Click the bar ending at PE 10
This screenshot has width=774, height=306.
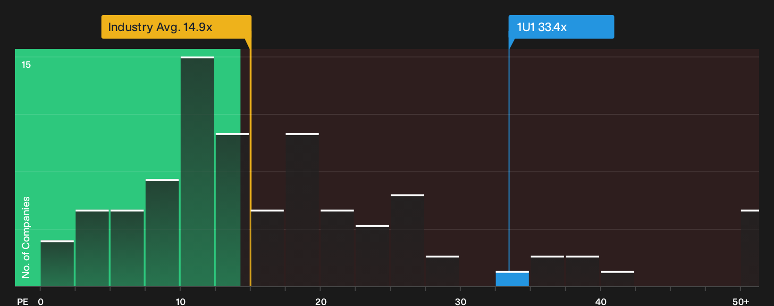coord(162,233)
